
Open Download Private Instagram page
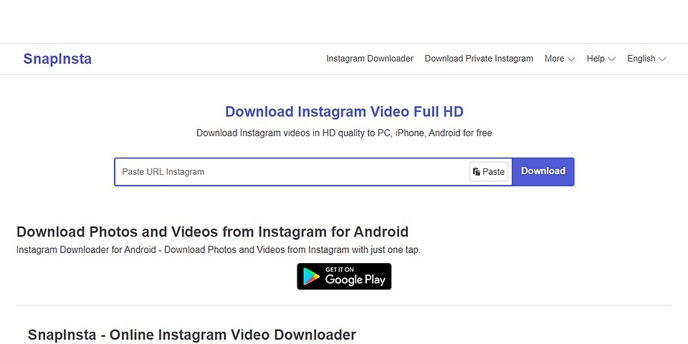(x=479, y=59)
